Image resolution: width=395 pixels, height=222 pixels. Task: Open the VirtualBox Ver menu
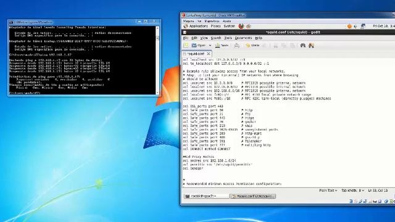[199, 21]
